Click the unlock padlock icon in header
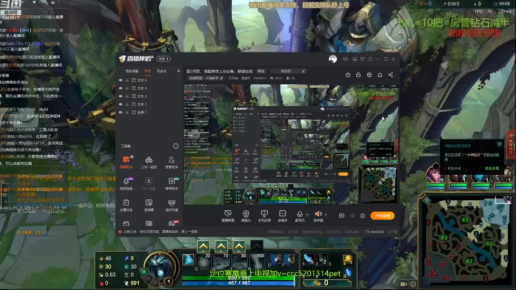 (359, 75)
